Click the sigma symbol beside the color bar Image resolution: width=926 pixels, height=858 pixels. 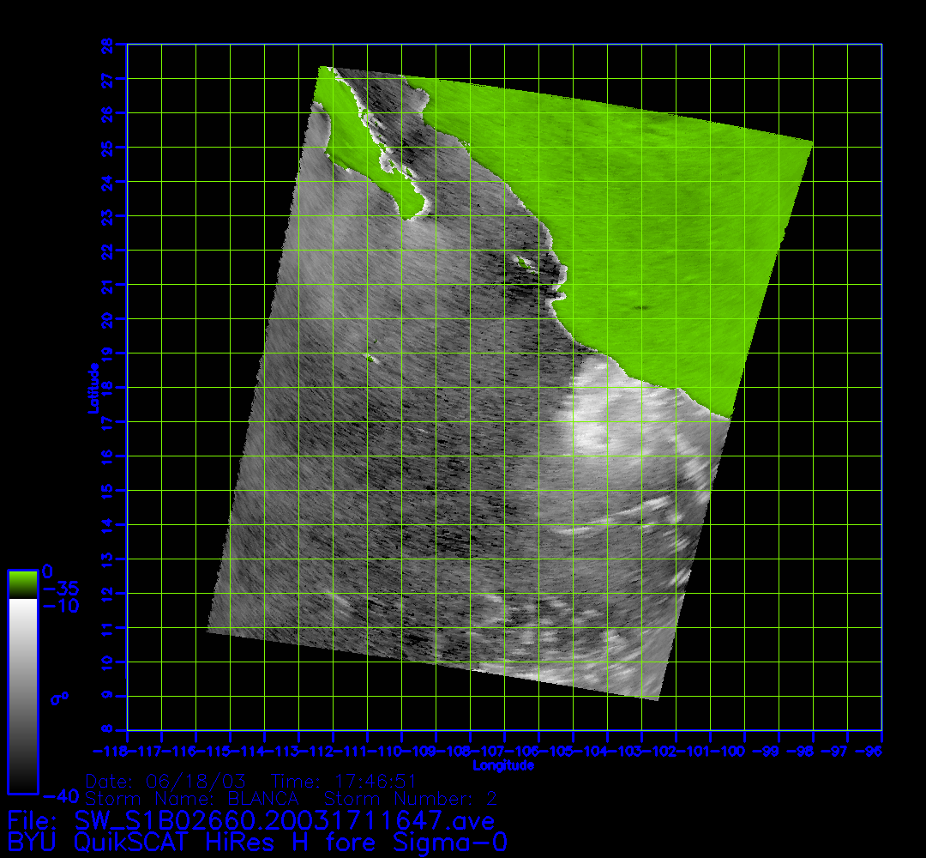(x=59, y=698)
